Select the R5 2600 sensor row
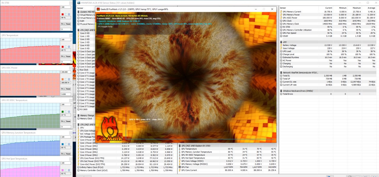Screen dimensions: 379x177 (x=86, y=110)
